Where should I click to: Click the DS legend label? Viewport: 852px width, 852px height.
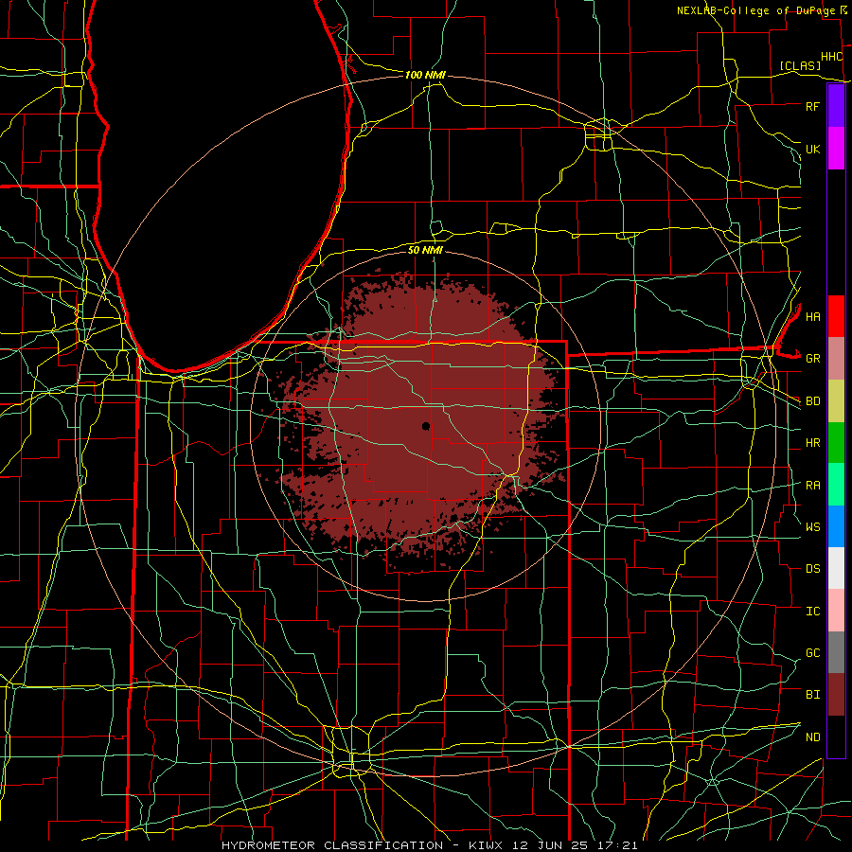click(x=812, y=569)
